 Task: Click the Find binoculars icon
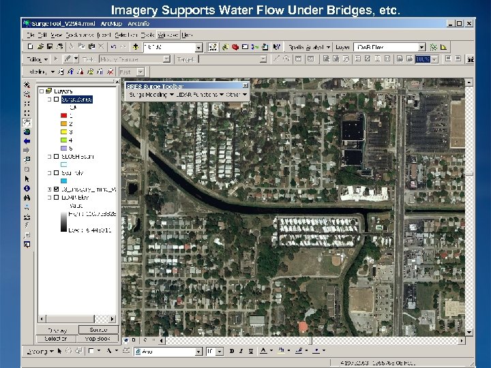tap(27, 198)
